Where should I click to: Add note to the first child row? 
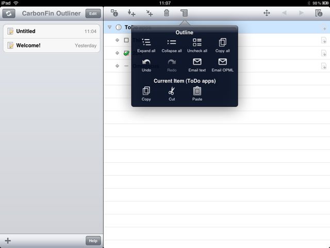[x=324, y=40]
